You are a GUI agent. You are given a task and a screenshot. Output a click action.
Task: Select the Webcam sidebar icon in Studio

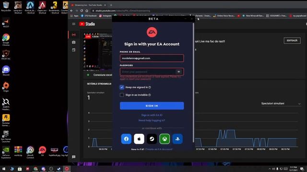73,43
